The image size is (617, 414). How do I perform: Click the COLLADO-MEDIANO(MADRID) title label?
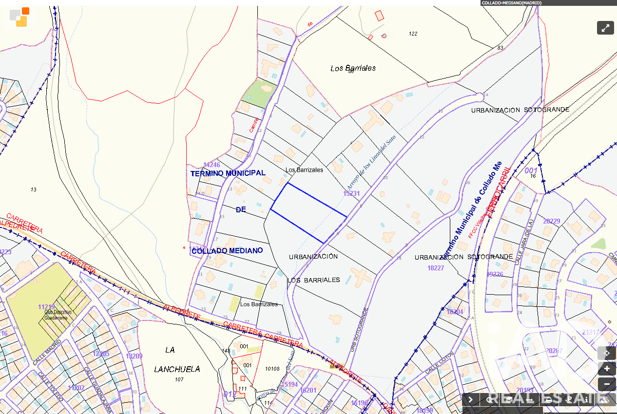[x=511, y=3]
